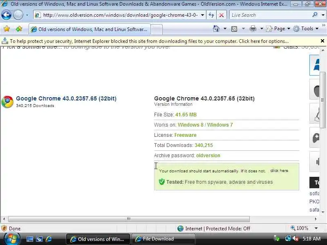Switch to File Download taskbar window
Image resolution: width=327 pixels, height=245 pixels.
163,239
